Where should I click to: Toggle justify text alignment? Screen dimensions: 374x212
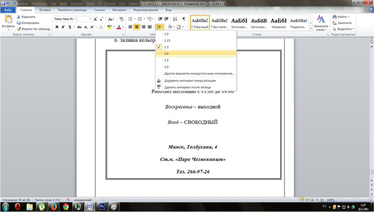pos(150,27)
